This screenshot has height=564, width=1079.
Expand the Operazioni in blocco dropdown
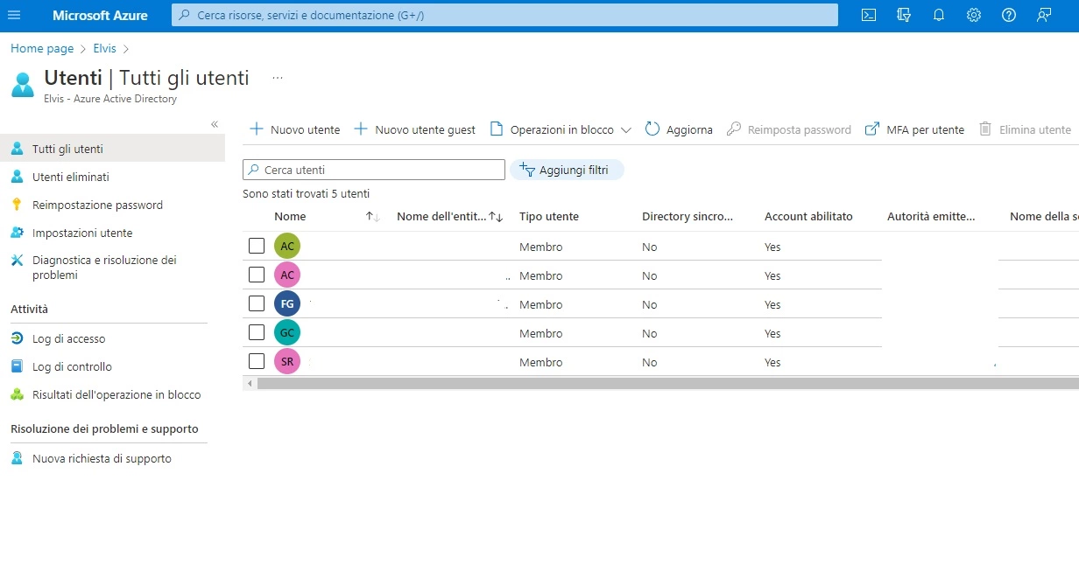[561, 129]
